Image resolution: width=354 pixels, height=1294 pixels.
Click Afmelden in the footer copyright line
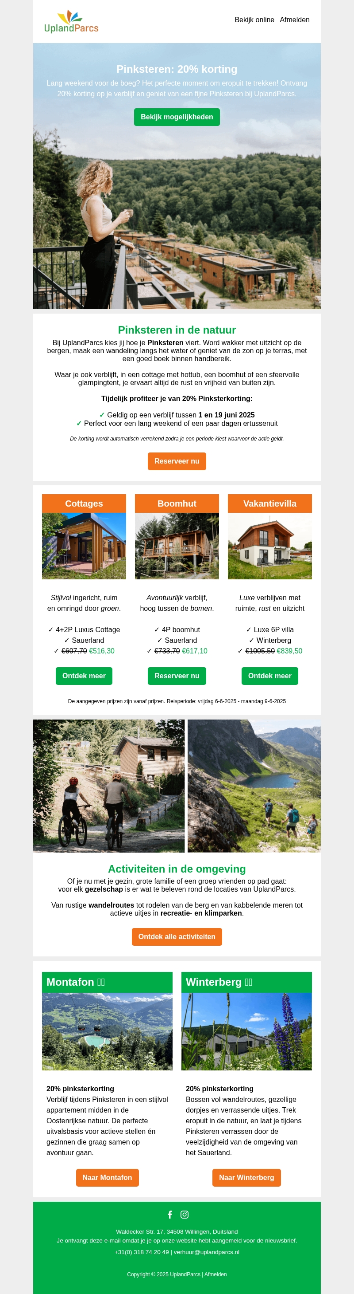[x=215, y=1274]
